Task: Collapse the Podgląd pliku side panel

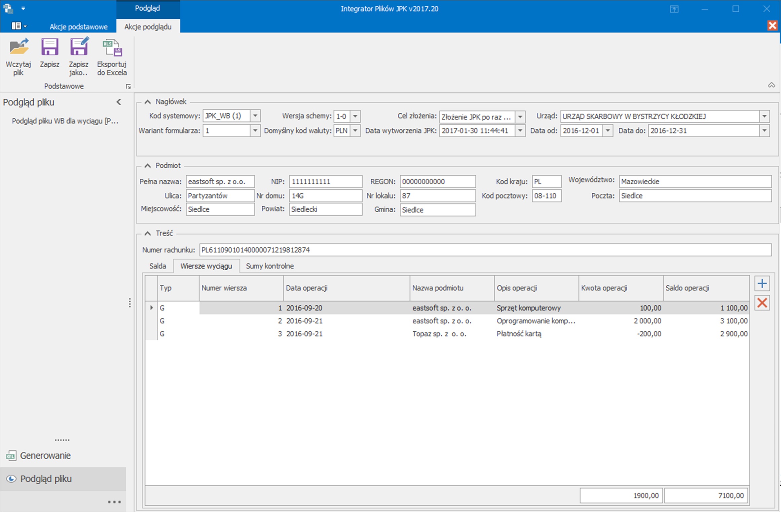Action: point(119,102)
